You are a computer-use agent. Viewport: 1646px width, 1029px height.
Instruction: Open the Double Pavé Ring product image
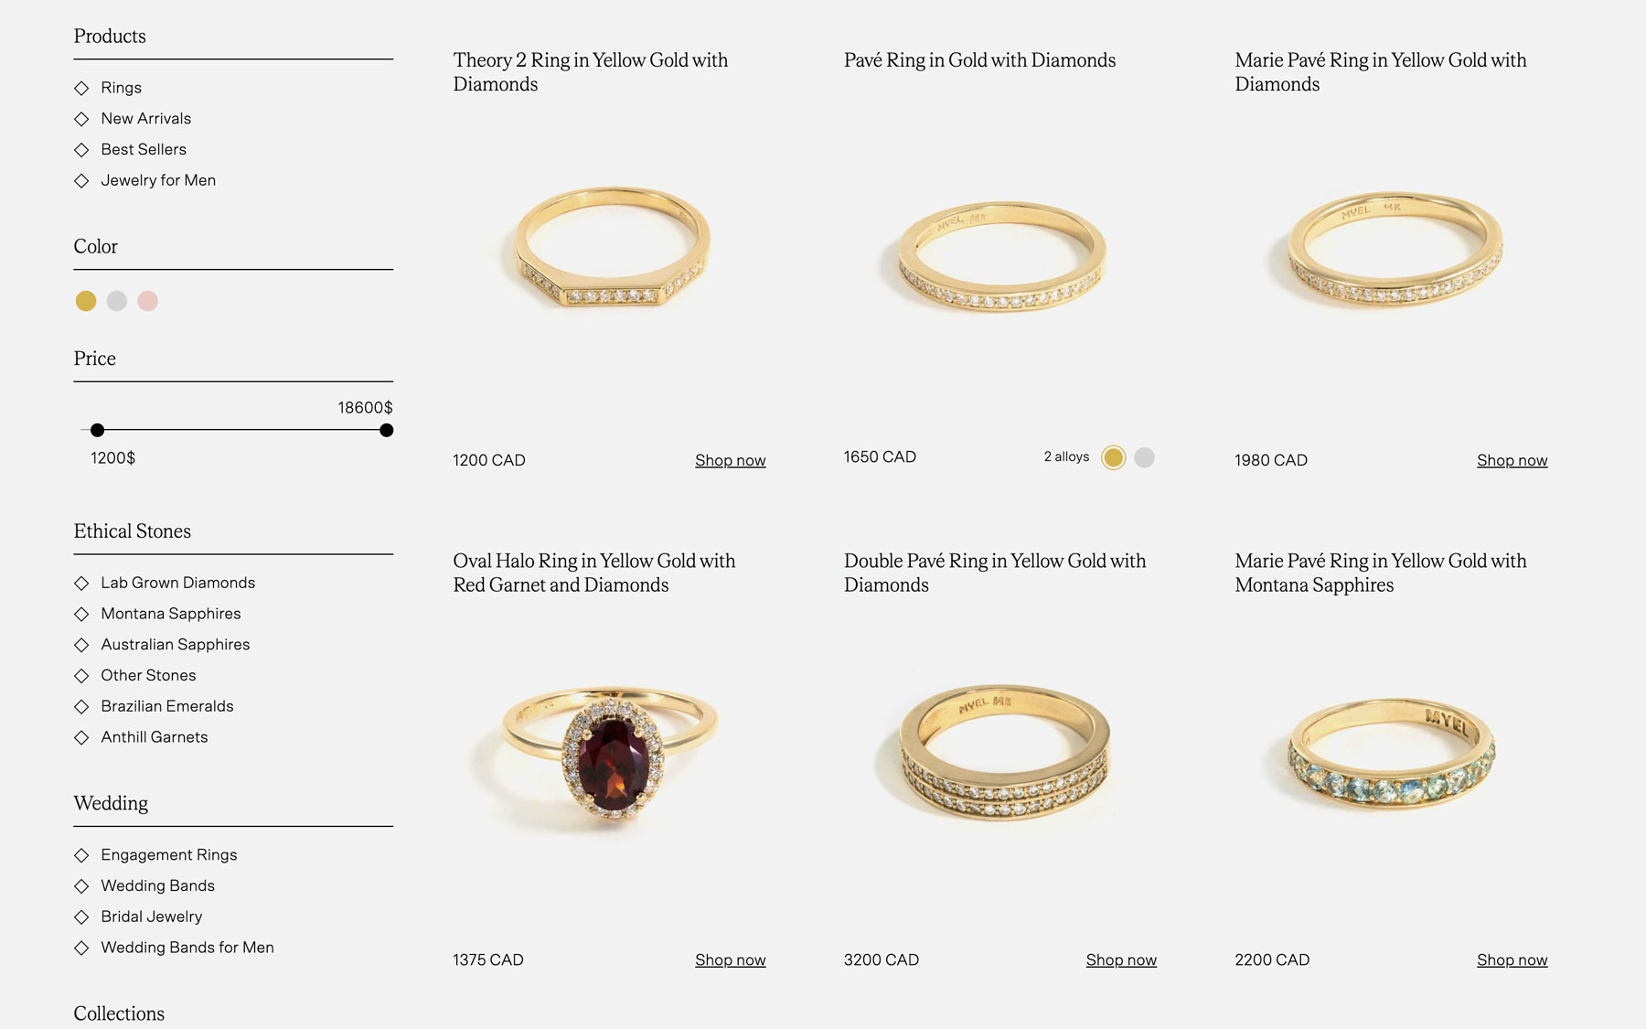point(1003,753)
